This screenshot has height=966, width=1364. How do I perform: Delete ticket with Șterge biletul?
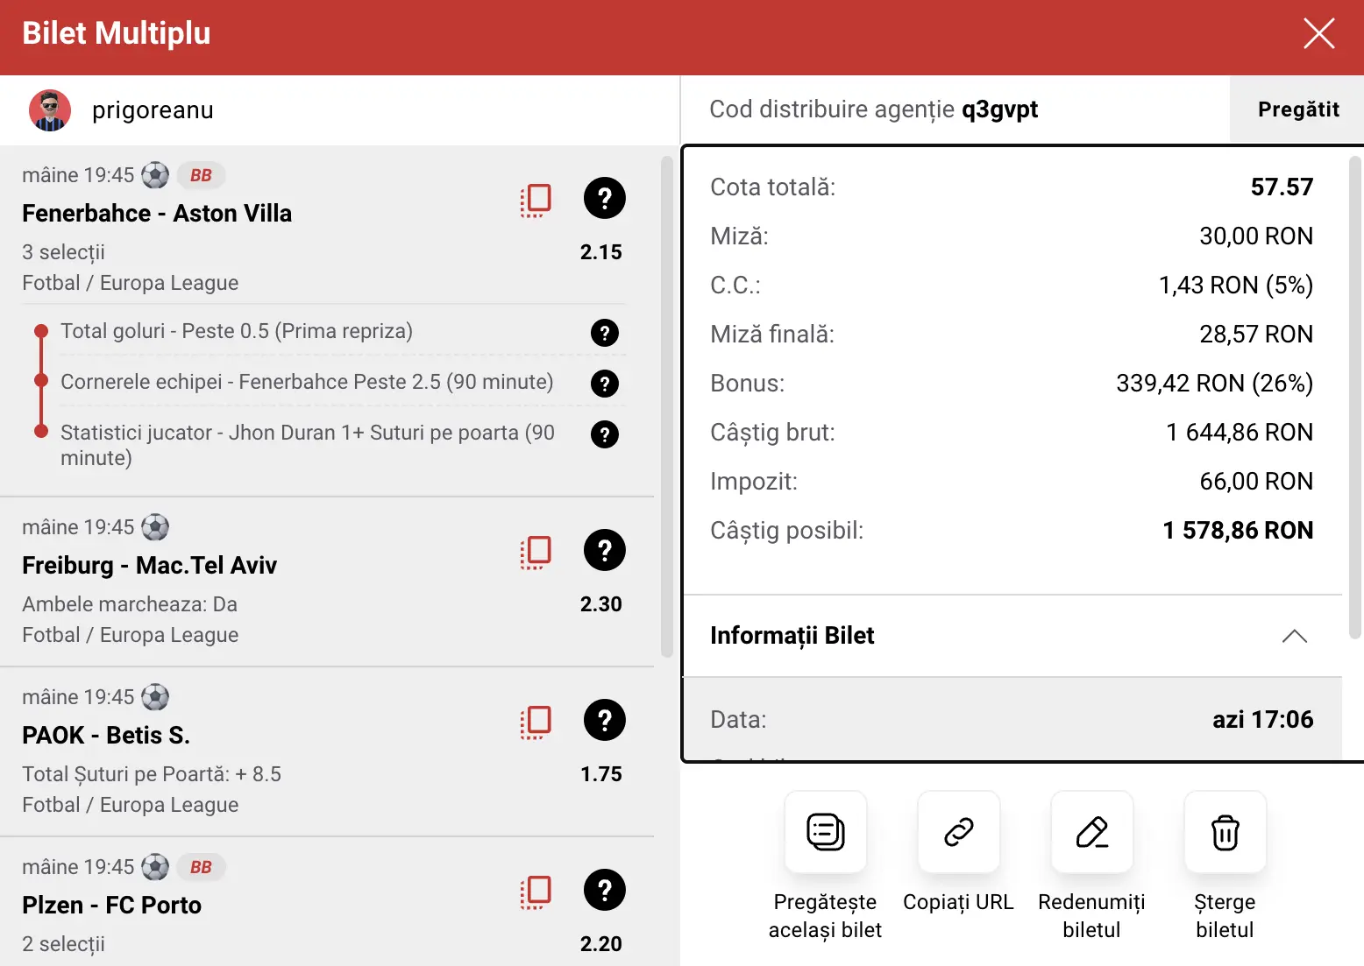coord(1225,833)
